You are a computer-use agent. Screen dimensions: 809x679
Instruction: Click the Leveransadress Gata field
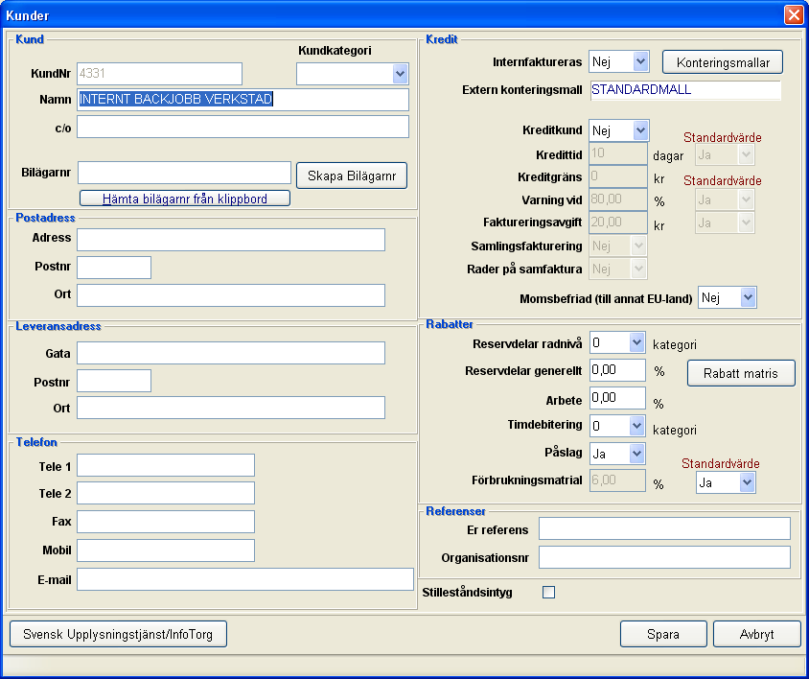[231, 353]
